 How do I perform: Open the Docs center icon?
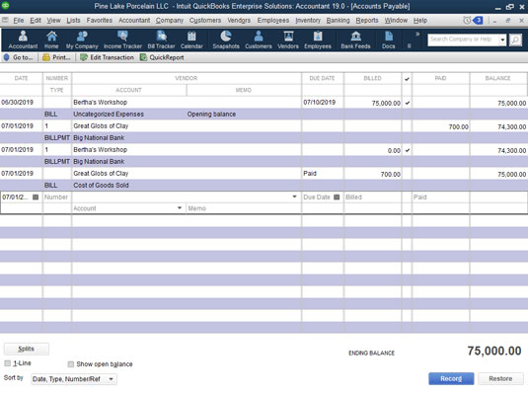pos(389,39)
